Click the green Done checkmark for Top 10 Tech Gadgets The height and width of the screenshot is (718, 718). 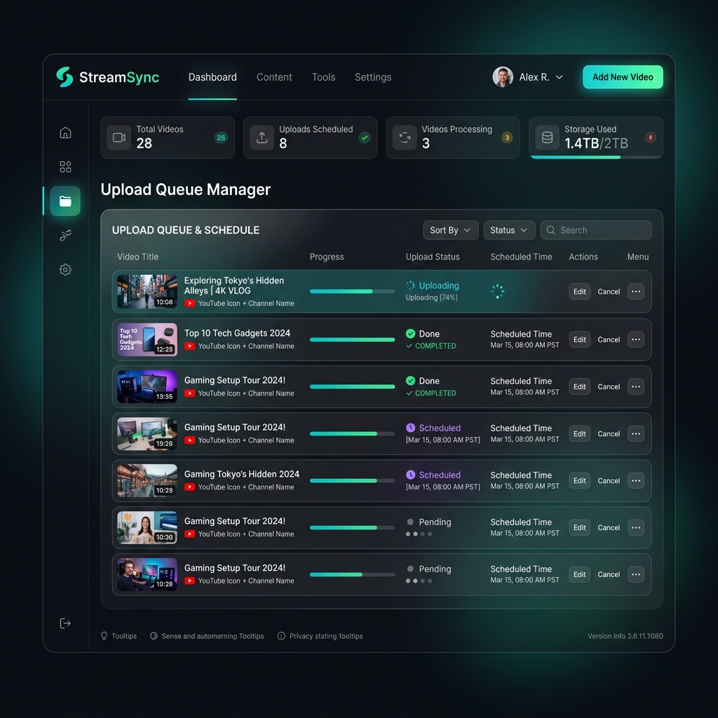411,334
